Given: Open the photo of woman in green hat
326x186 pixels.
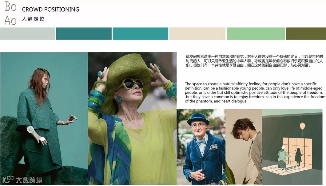Looking at the screenshot, I should 132,118.
